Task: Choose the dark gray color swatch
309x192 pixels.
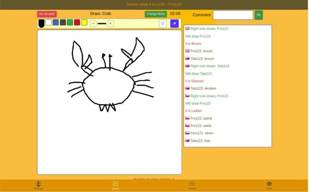Action: [63, 22]
